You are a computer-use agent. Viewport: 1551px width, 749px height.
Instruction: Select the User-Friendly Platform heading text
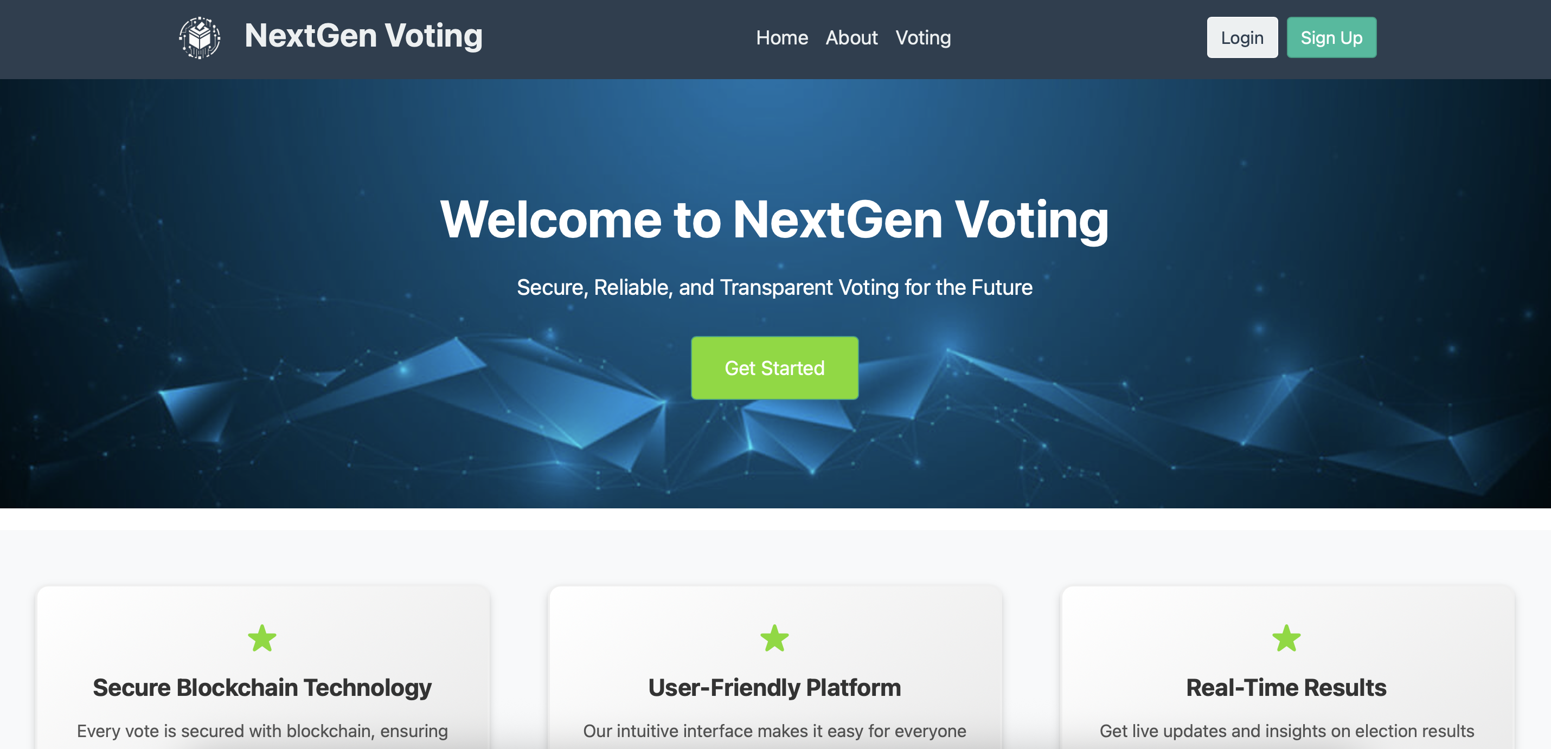pyautogui.click(x=775, y=687)
